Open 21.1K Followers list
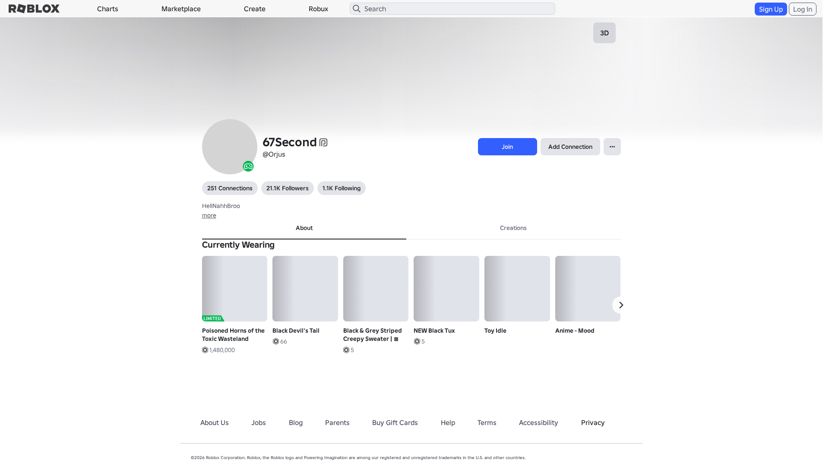The image size is (829, 466). click(288, 188)
